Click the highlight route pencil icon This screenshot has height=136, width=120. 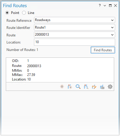coord(94,87)
